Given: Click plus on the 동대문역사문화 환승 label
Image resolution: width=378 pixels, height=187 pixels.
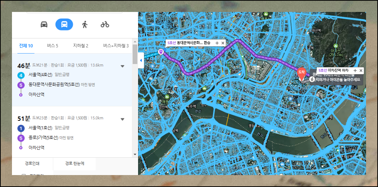Looking at the screenshot, I should coord(217,43).
